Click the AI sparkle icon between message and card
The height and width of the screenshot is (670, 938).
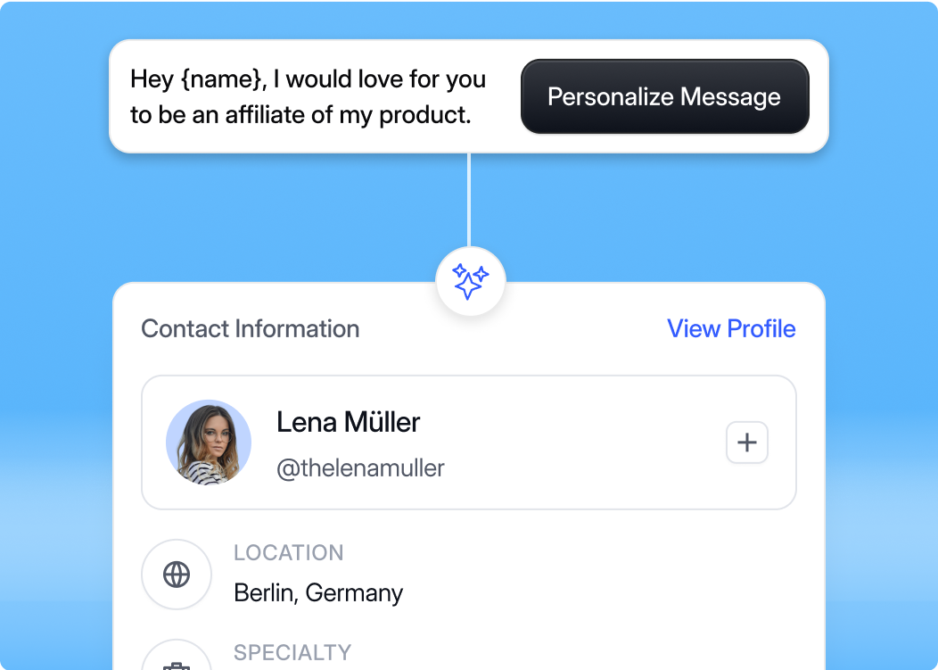click(470, 281)
